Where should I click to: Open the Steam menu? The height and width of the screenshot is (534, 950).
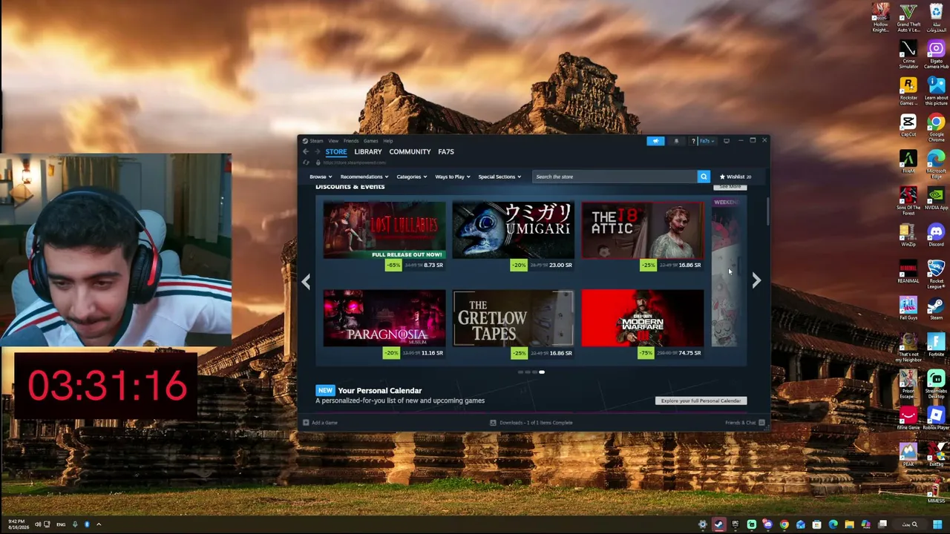tap(317, 141)
